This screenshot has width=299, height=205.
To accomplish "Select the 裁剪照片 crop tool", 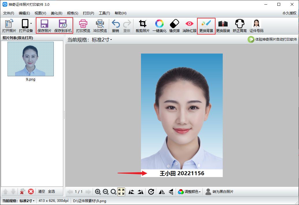I will pyautogui.click(x=142, y=25).
